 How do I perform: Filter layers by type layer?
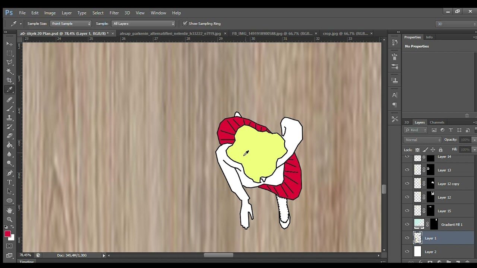pos(451,130)
